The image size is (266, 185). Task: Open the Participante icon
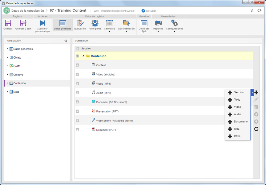tap(95, 23)
